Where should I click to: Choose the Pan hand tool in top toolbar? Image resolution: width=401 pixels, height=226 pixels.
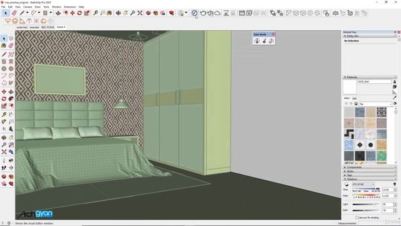click(x=125, y=13)
